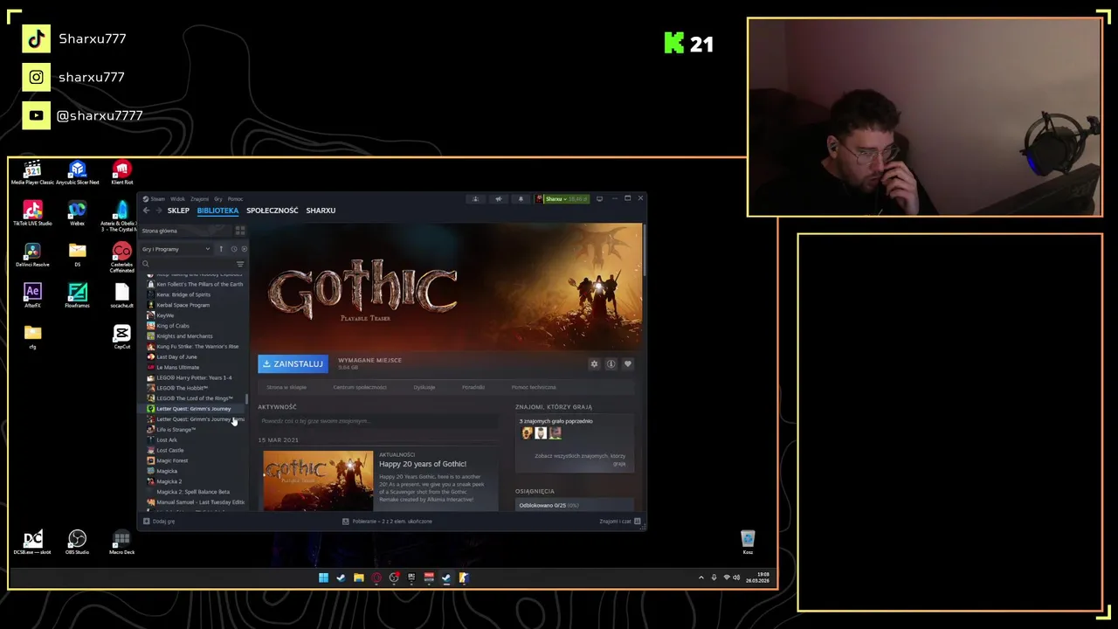
Task: Open the Gothic news thumbnail image
Action: [x=318, y=480]
